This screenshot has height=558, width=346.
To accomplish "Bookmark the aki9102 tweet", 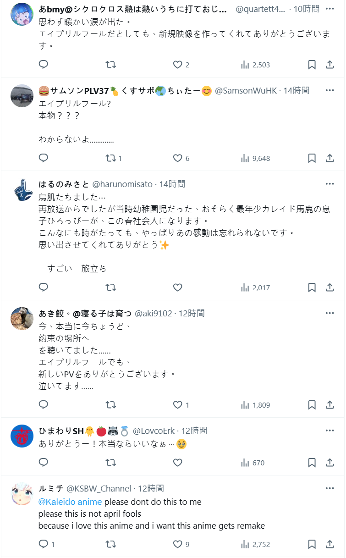I will click(312, 405).
